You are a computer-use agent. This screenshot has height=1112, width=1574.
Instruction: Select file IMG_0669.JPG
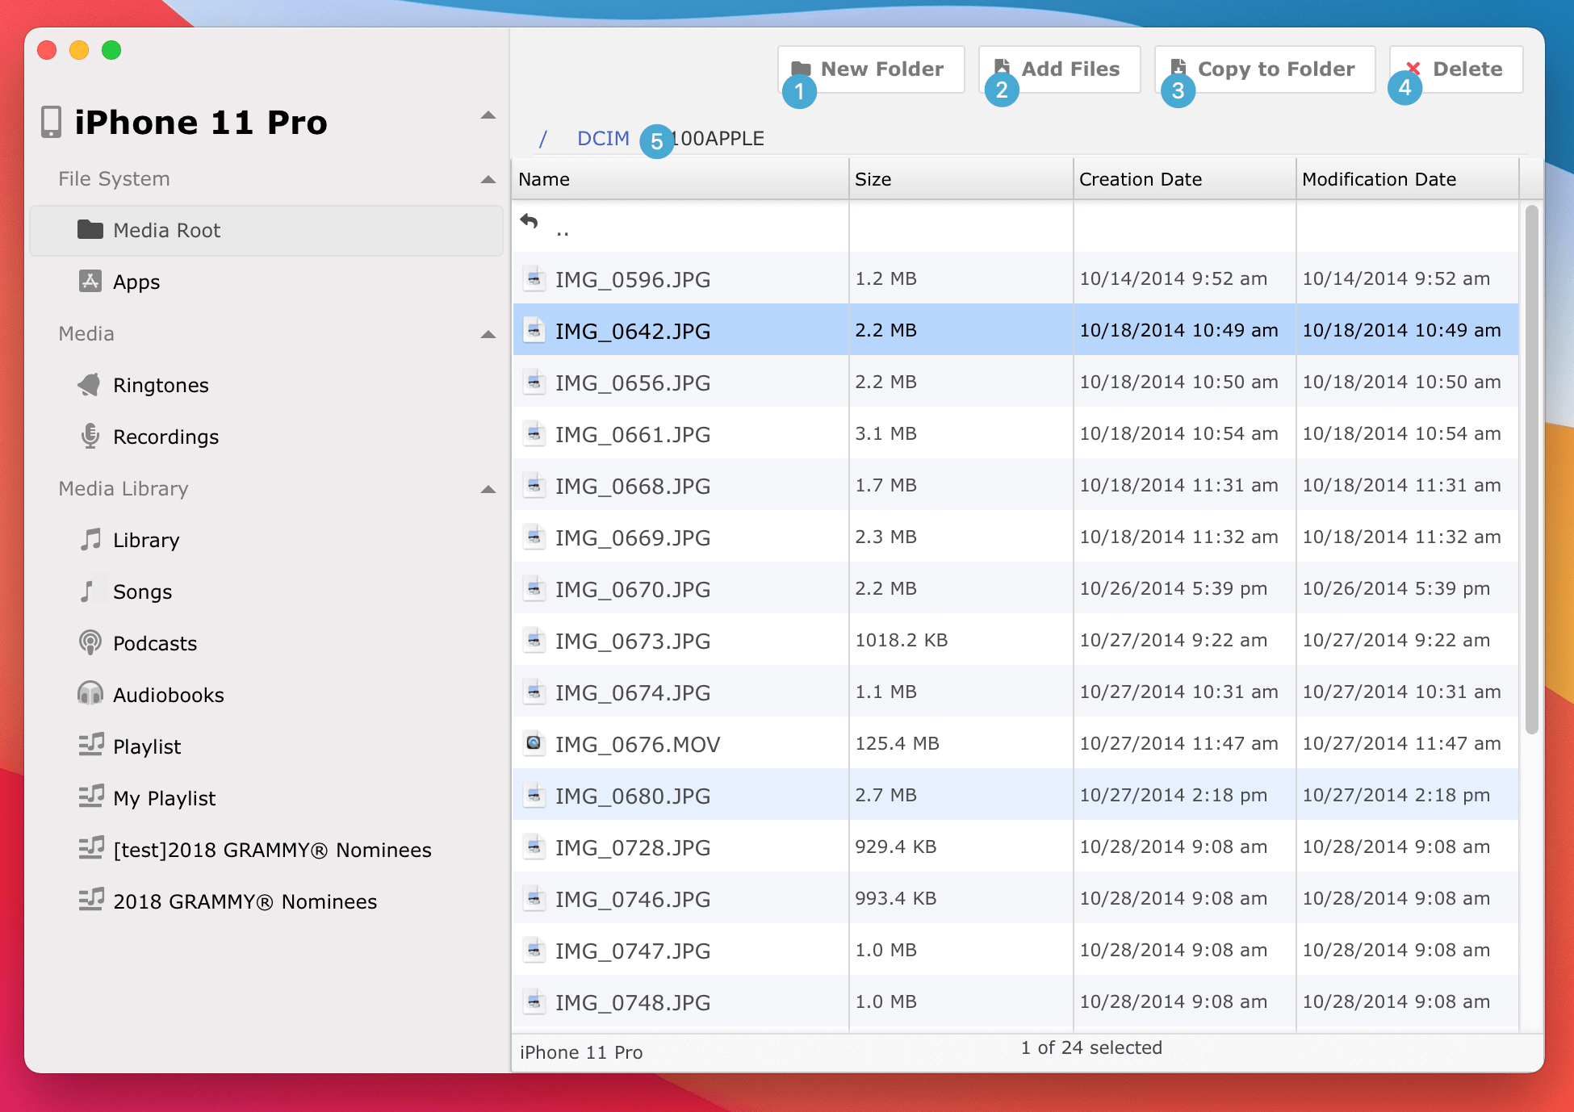(1015, 537)
